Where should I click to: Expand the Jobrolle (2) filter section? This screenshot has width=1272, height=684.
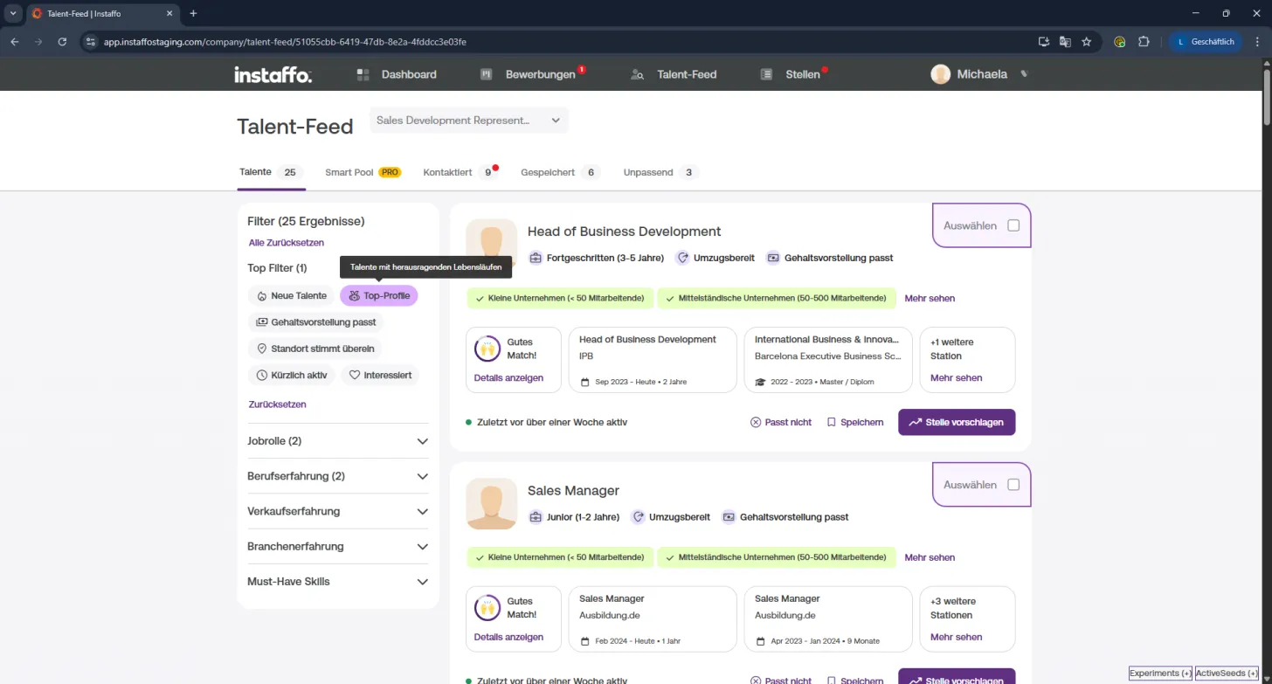click(x=338, y=441)
